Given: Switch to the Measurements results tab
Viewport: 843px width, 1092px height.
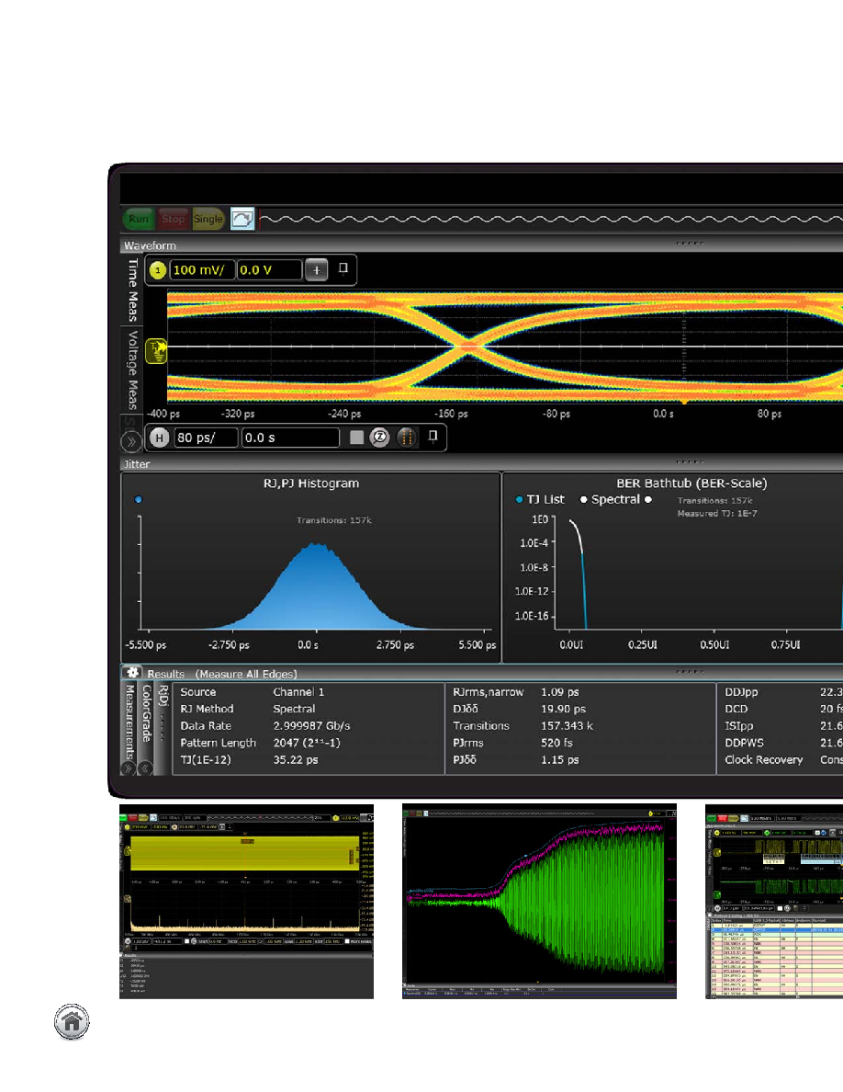Looking at the screenshot, I should tap(129, 722).
